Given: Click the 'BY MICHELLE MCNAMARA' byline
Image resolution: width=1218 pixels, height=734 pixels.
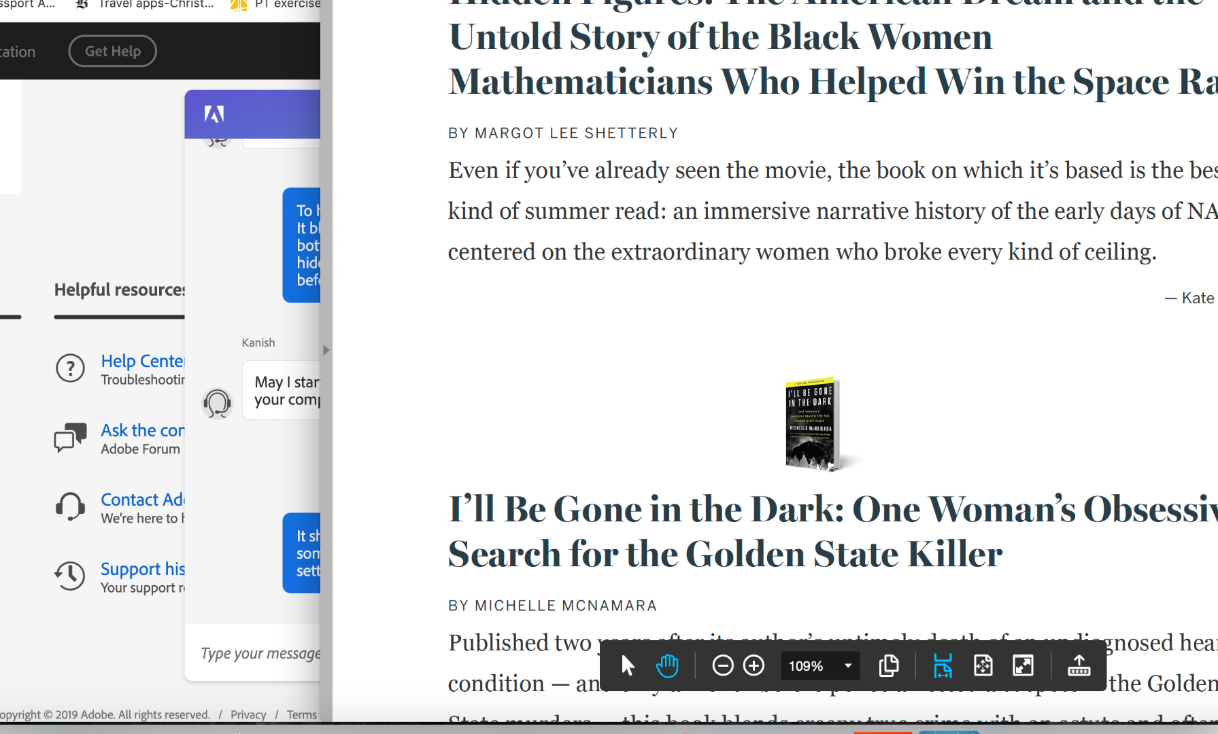Looking at the screenshot, I should (552, 606).
